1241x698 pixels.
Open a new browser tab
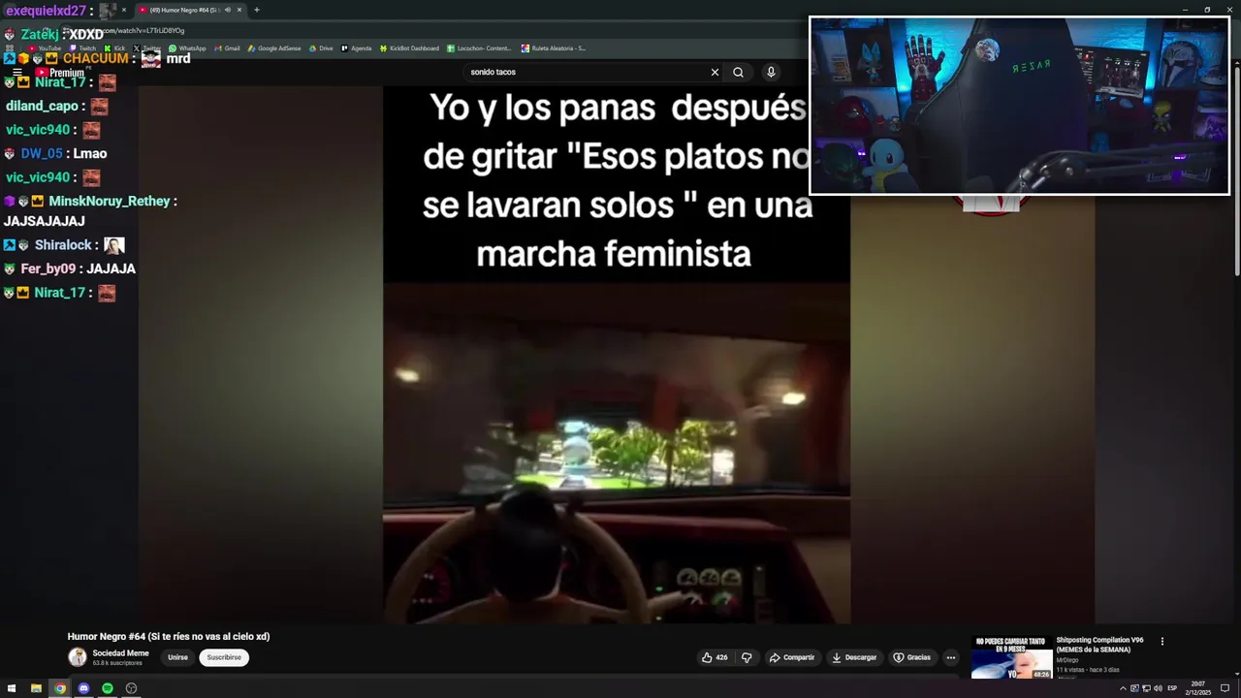tap(257, 10)
